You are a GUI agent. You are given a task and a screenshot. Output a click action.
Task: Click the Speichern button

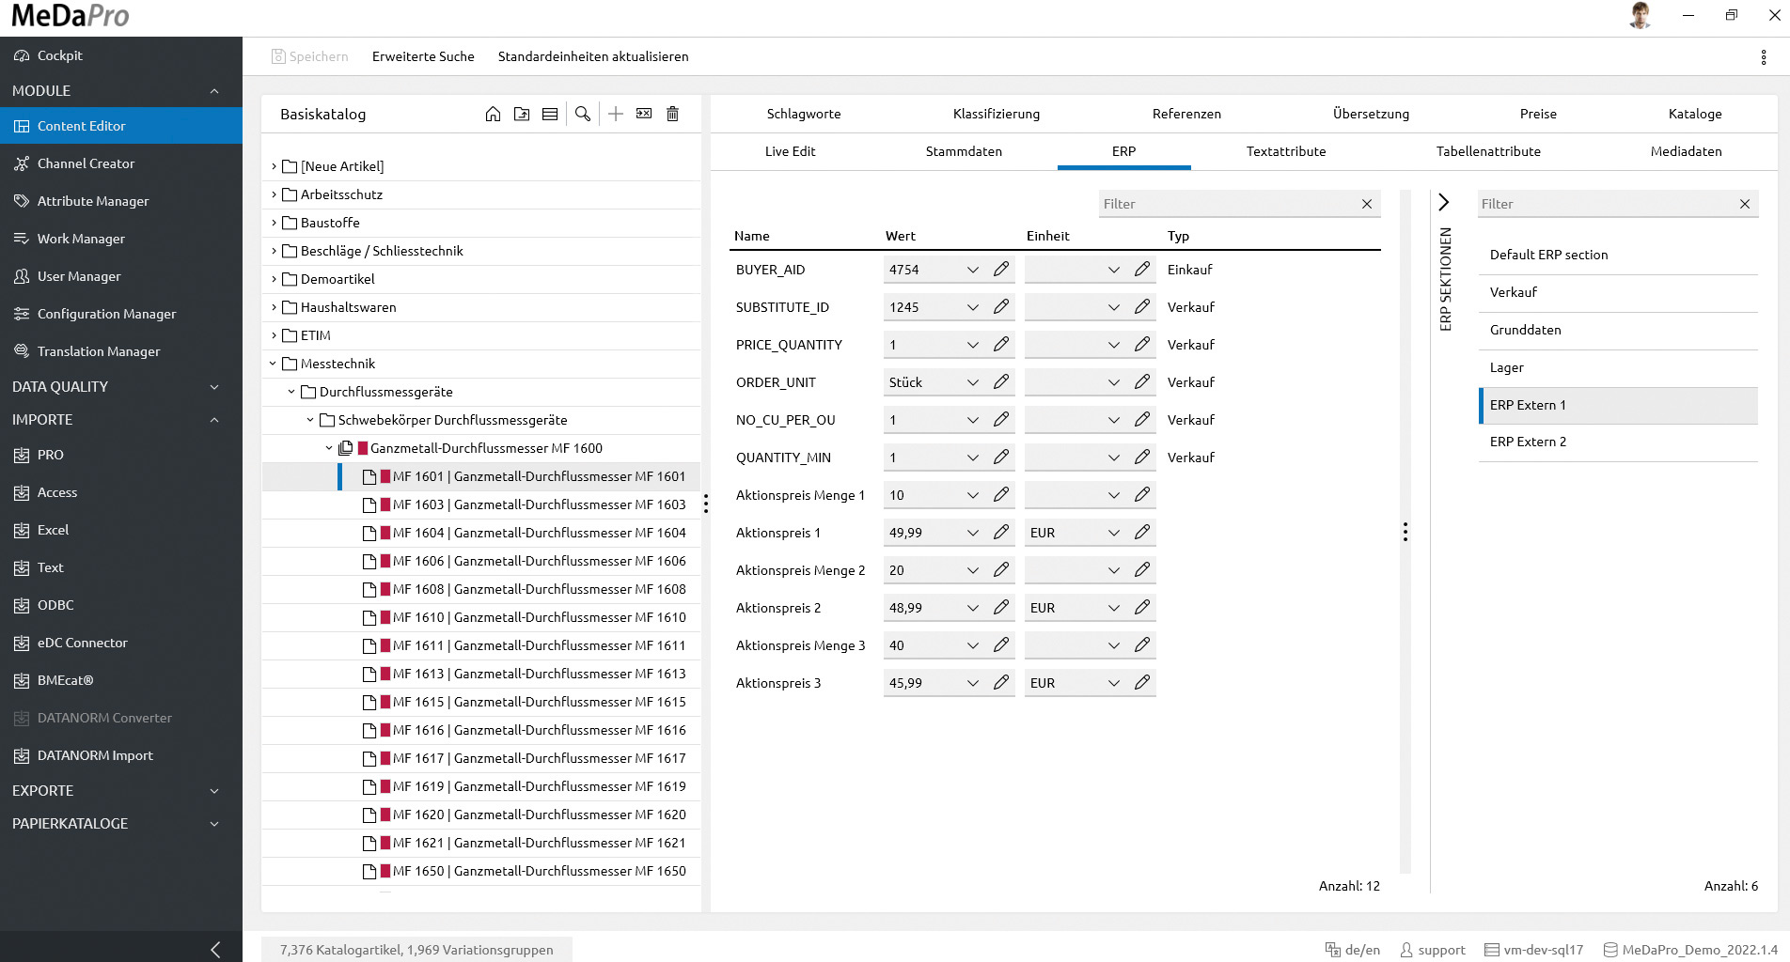coord(309,56)
